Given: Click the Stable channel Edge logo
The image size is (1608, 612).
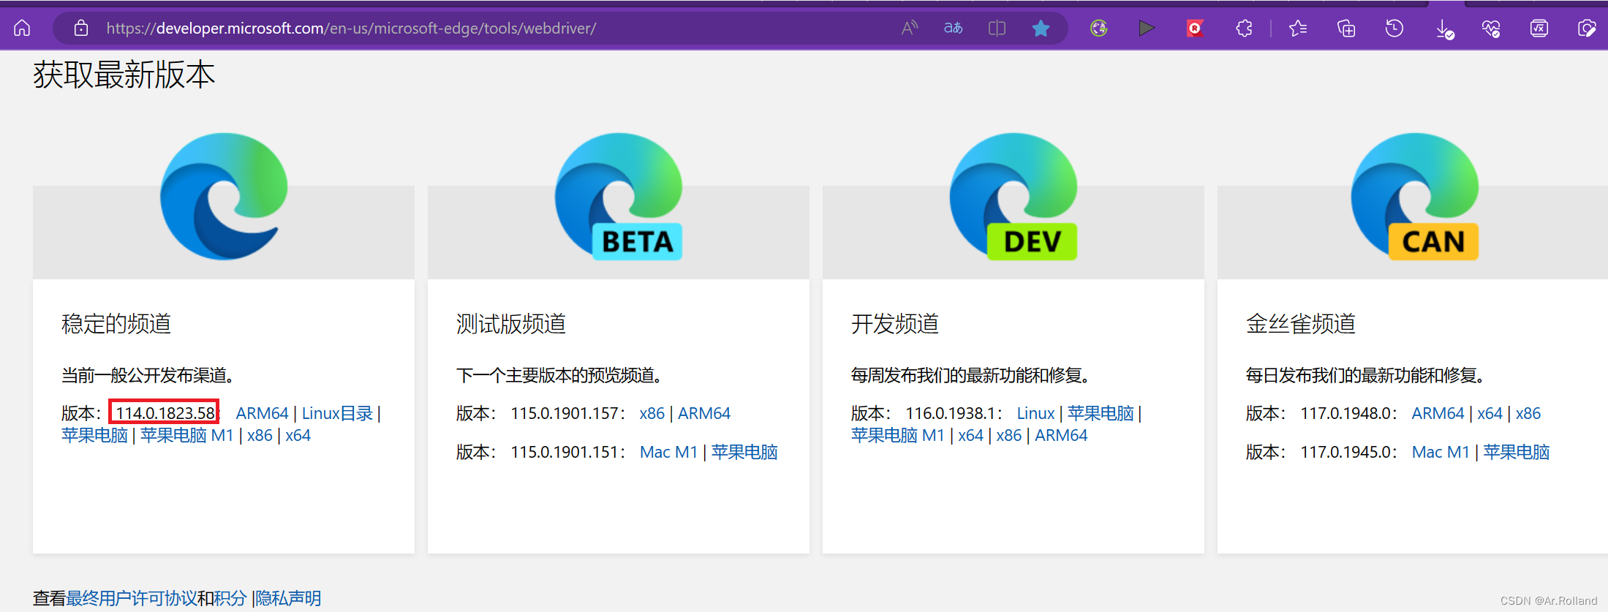Looking at the screenshot, I should [224, 196].
